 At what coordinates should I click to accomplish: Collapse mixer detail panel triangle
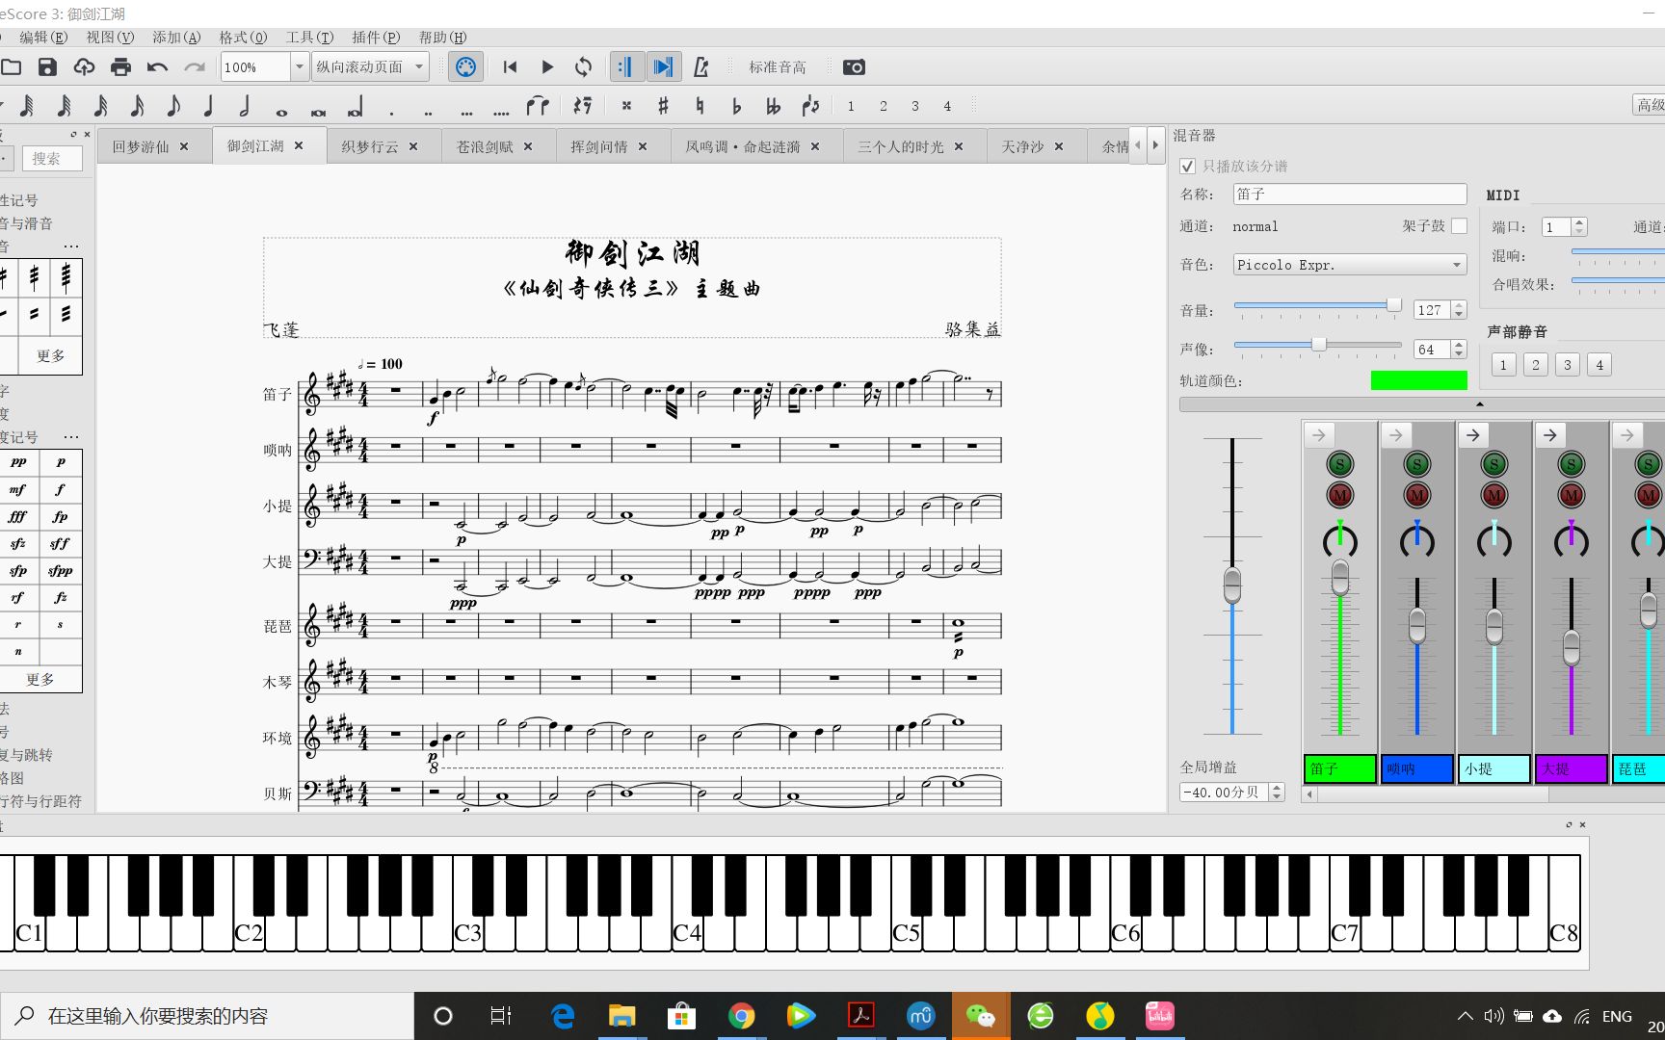(1480, 404)
